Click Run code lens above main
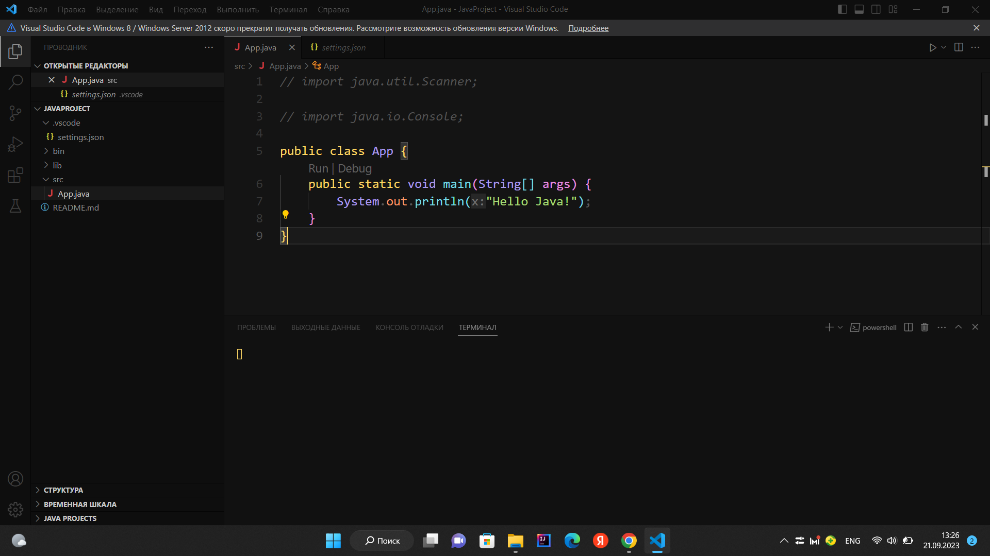Screen dimensions: 990x556 click(x=318, y=168)
